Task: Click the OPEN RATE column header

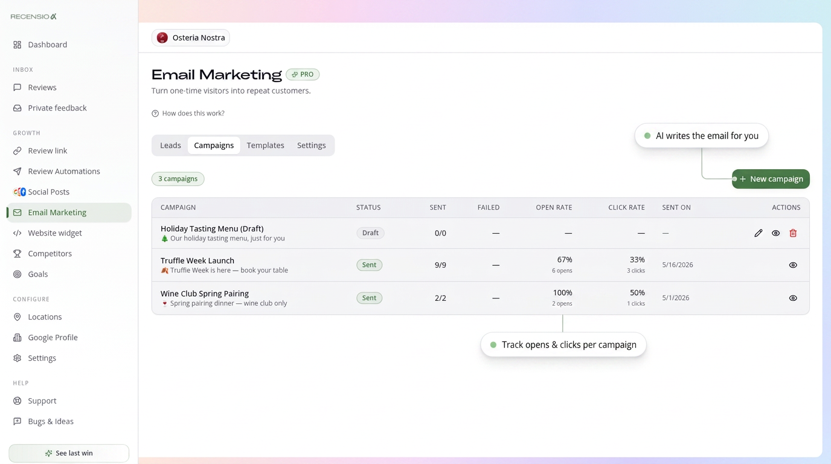Action: point(554,208)
